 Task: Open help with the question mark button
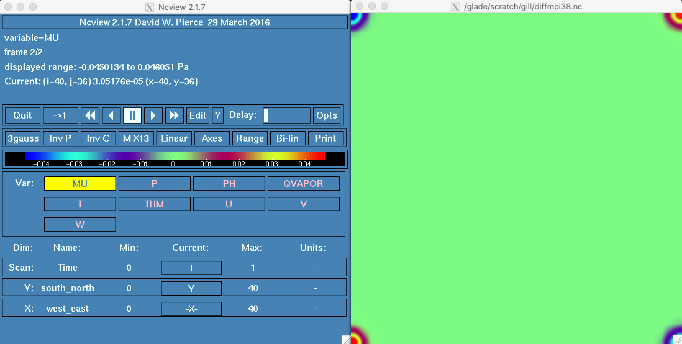[217, 115]
